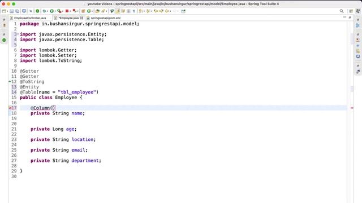The image size is (362, 203).
Task: Click the New Java Package icon
Action: [83, 11]
